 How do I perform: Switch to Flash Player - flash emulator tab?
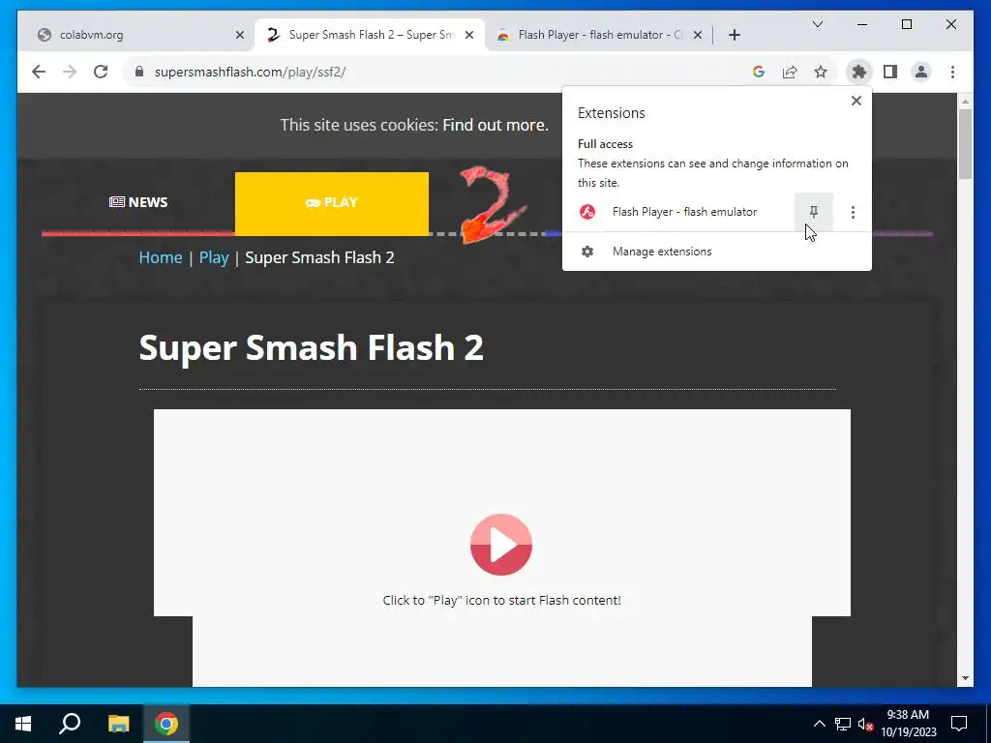[598, 35]
